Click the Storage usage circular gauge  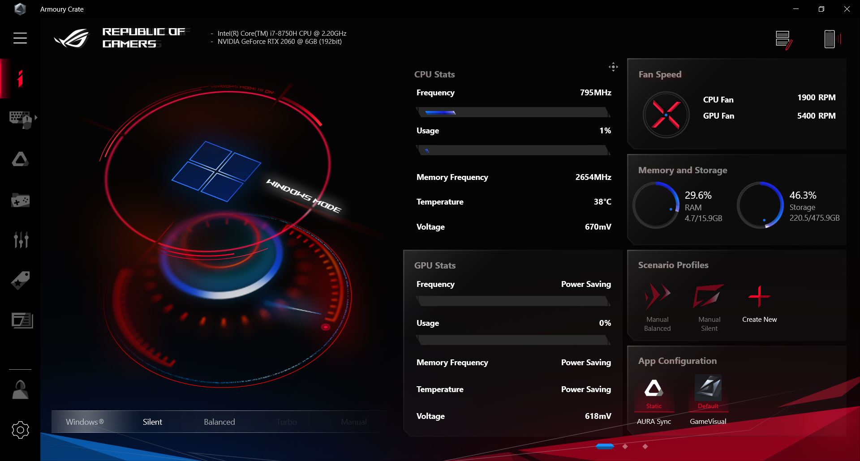point(761,205)
